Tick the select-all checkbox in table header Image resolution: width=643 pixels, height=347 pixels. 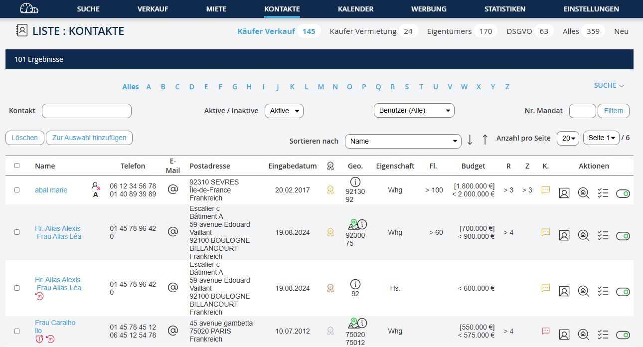pyautogui.click(x=17, y=166)
